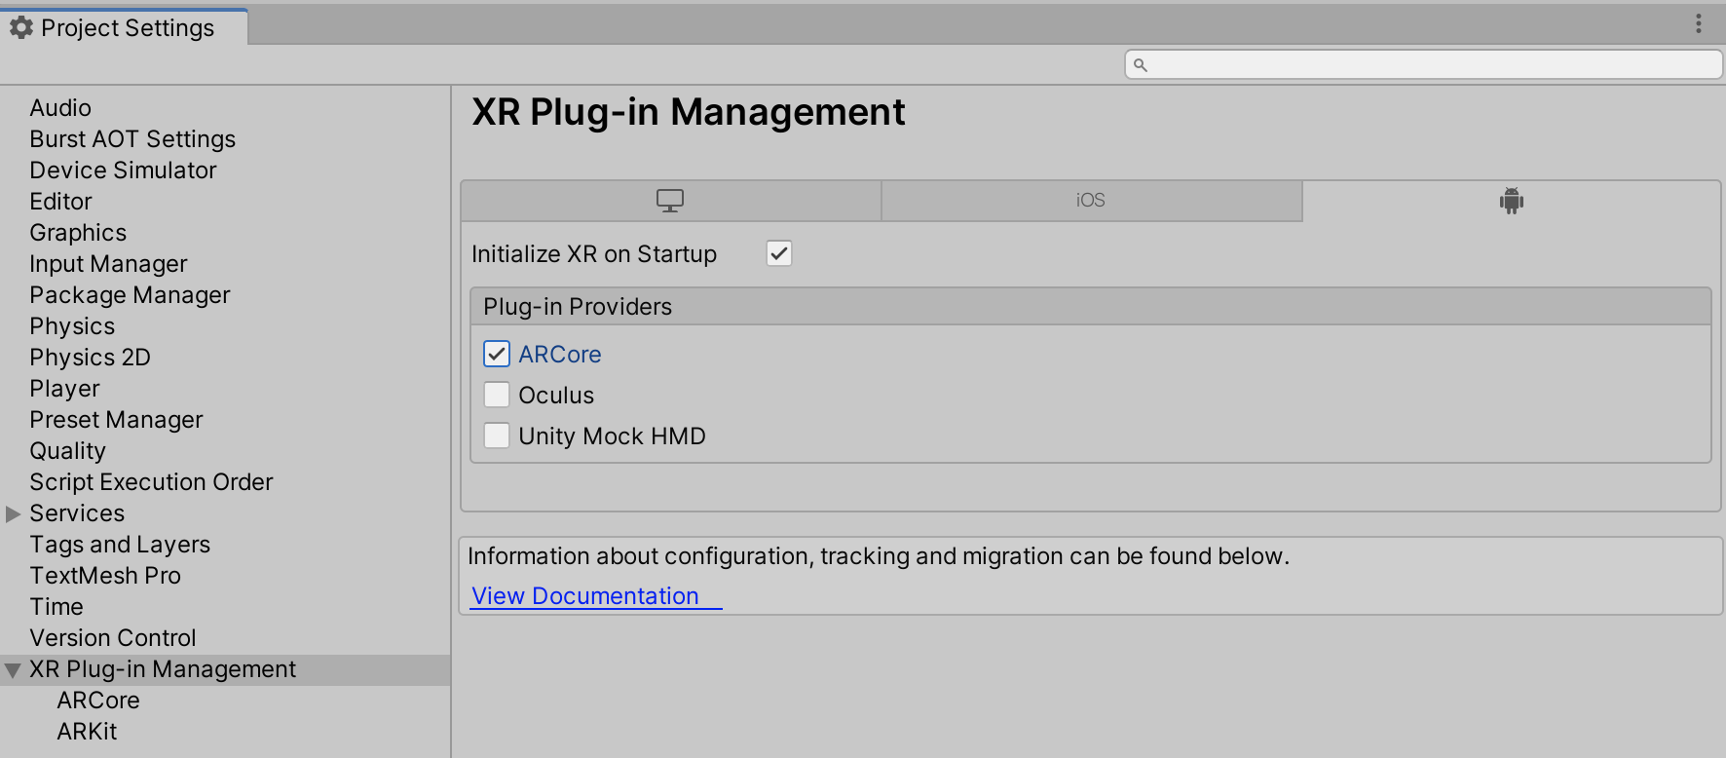
Task: Uncheck the ARCore plug-in provider
Action: pyautogui.click(x=497, y=354)
